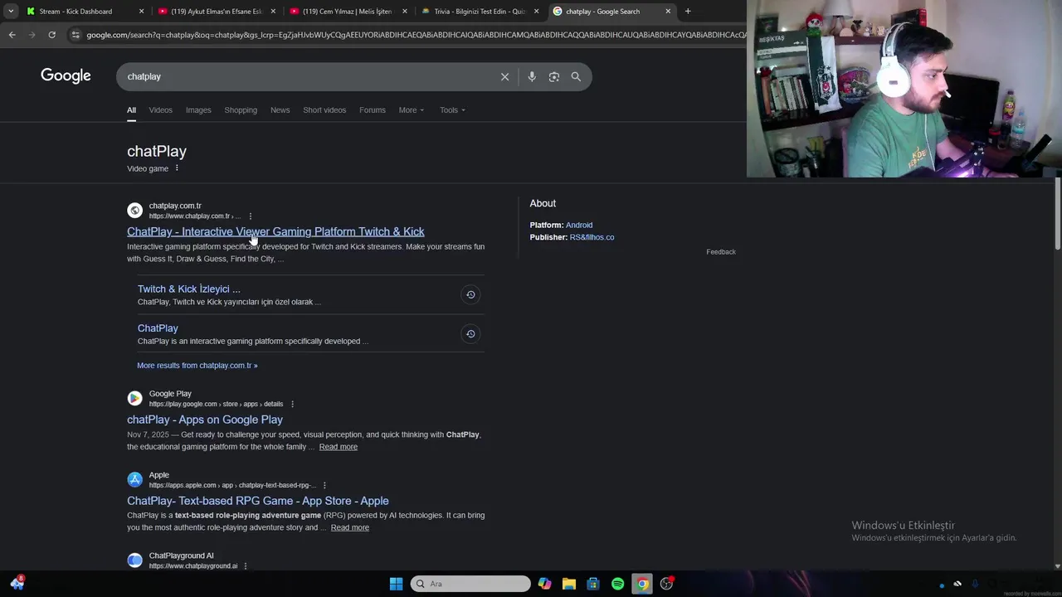Open search by image camera icon

click(554, 76)
